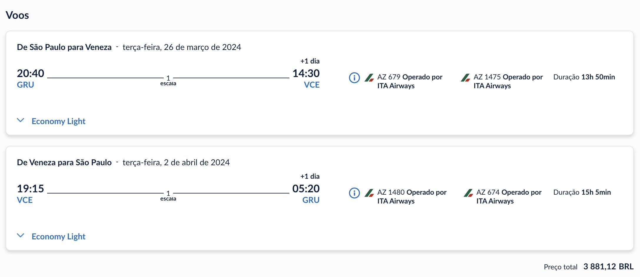This screenshot has height=277, width=640.
Task: Click the 1 escala marker on outbound flight
Action: click(x=168, y=80)
